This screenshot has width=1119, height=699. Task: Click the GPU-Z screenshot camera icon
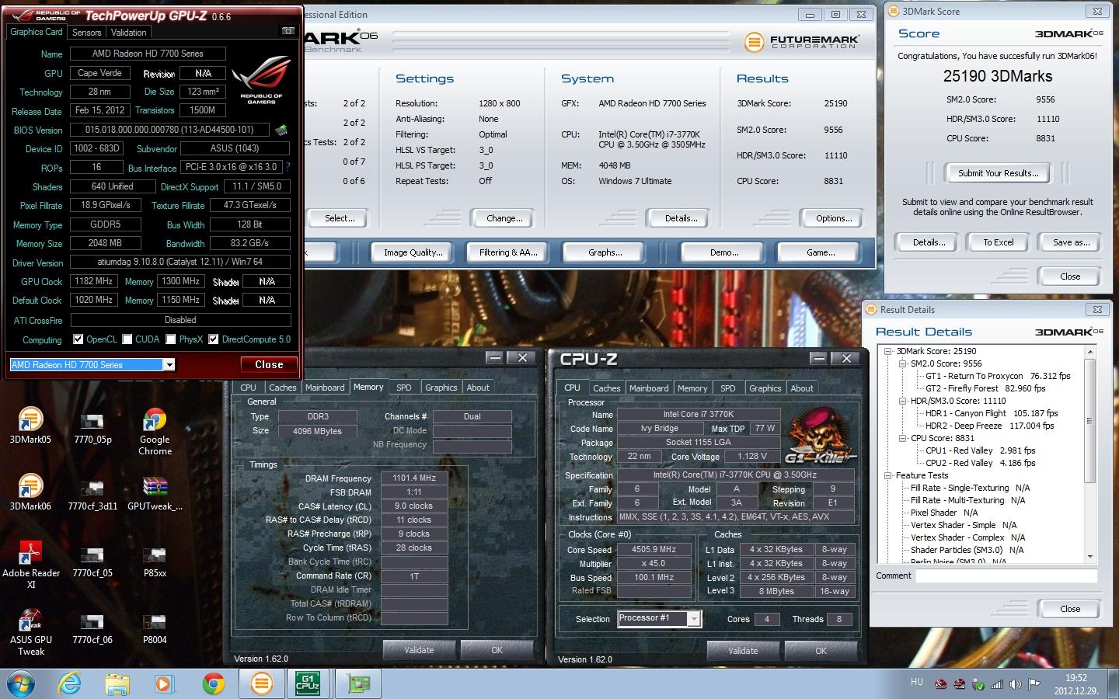pos(288,31)
